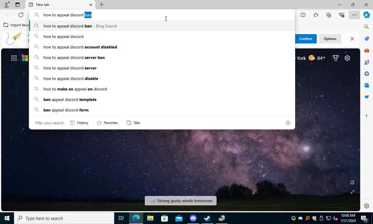Select suggestion 'how to make an appeal on discord'

(x=162, y=89)
